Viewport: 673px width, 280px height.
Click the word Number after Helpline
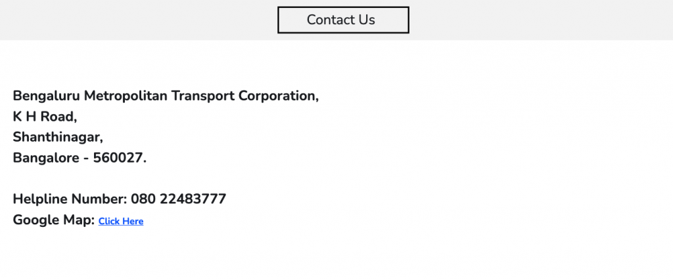[x=99, y=199]
